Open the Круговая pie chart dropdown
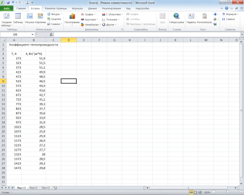This screenshot has width=244, height=195. 90,20
